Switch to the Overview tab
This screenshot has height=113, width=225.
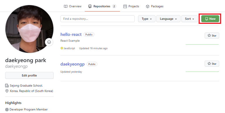(x=73, y=6)
